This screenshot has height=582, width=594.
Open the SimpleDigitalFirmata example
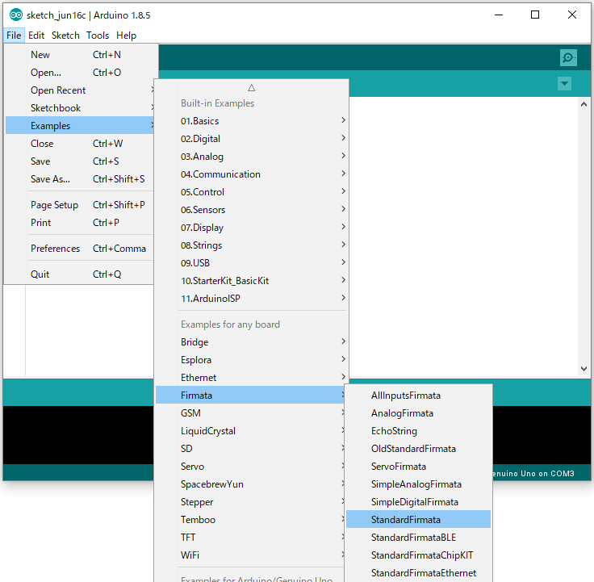tap(419, 502)
